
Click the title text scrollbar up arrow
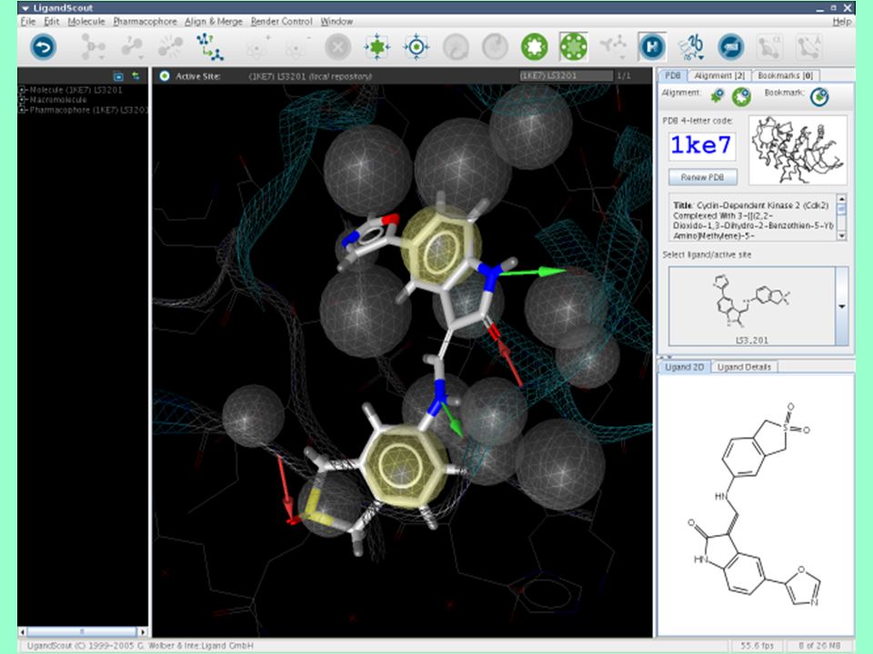pos(841,199)
